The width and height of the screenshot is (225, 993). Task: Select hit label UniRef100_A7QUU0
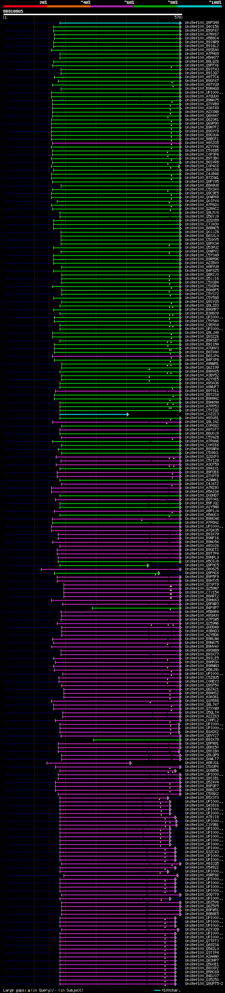tap(202, 97)
